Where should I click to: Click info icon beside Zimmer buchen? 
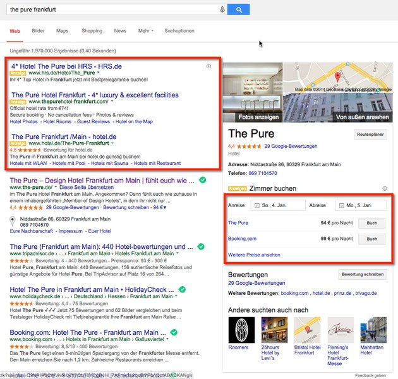click(384, 188)
